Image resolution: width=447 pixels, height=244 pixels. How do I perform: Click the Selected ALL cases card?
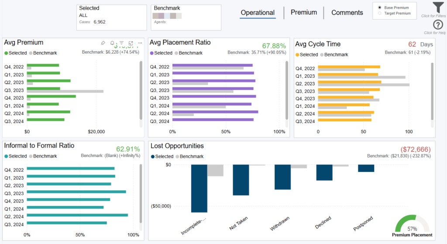click(112, 17)
